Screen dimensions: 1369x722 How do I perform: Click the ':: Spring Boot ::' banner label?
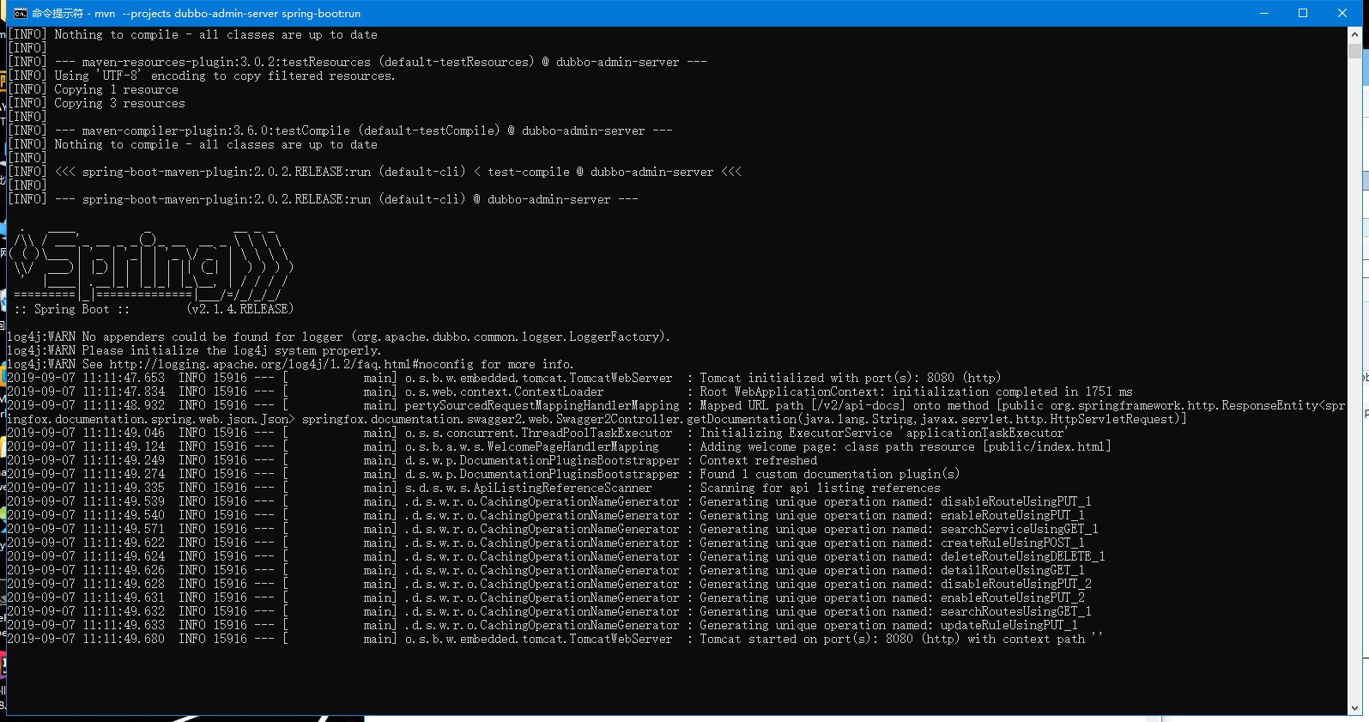coord(72,309)
